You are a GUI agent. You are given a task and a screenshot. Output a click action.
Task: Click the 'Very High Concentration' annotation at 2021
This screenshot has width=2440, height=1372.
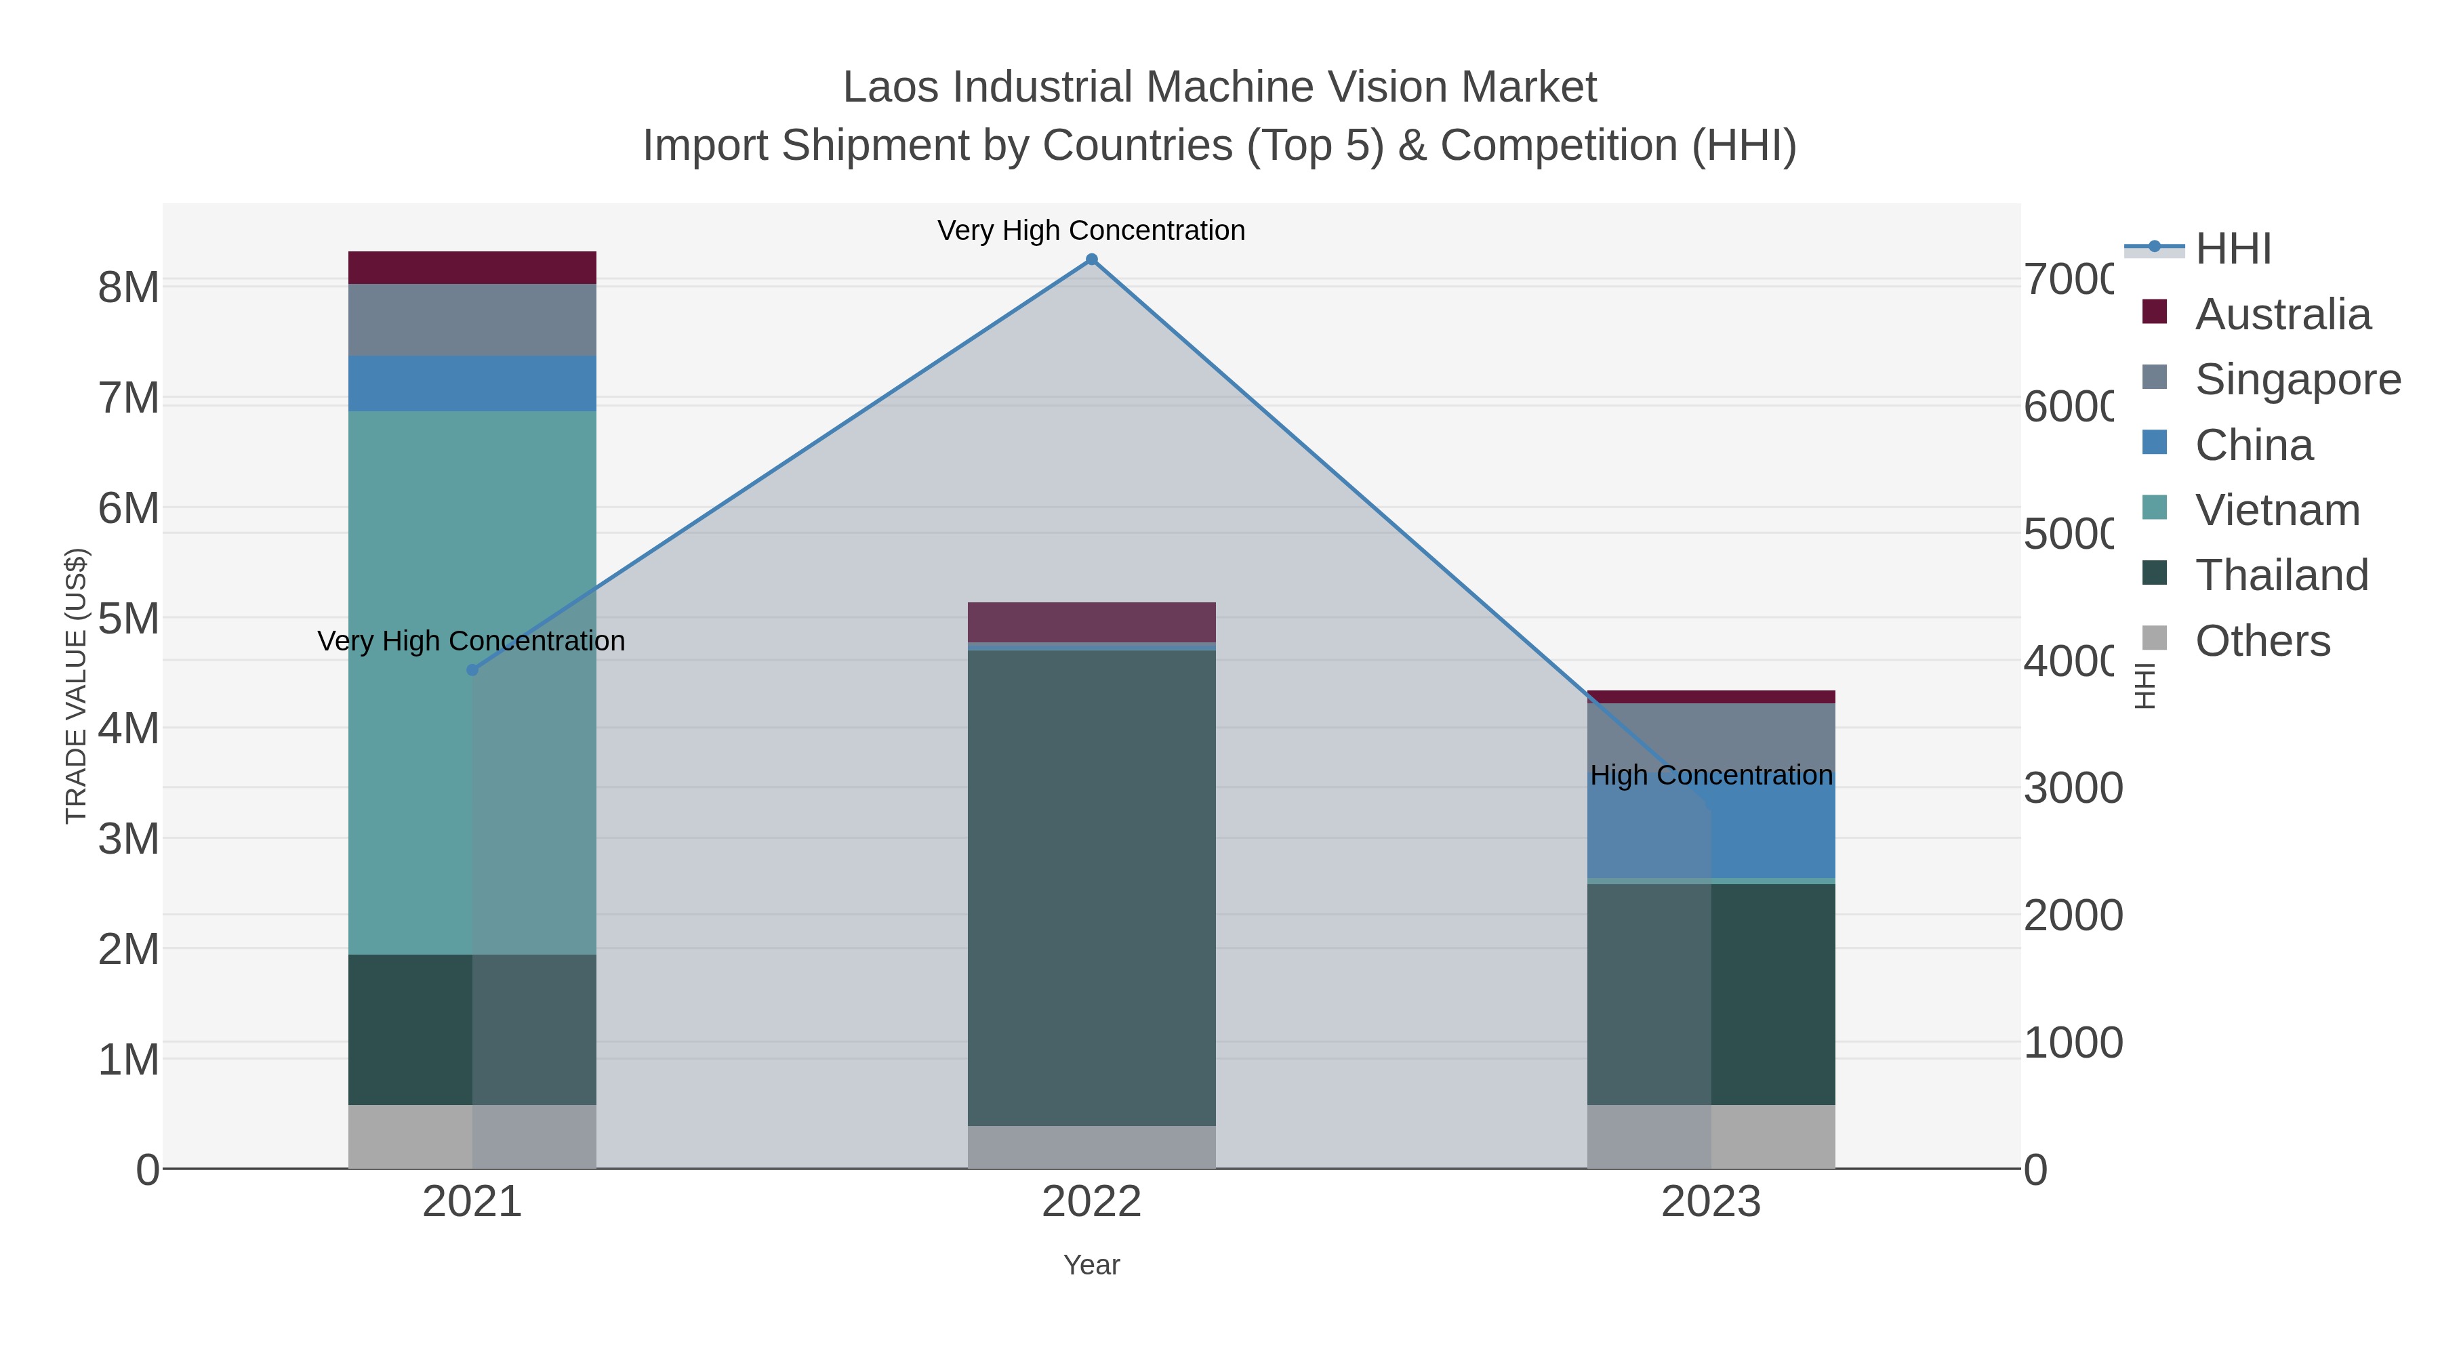(x=471, y=641)
